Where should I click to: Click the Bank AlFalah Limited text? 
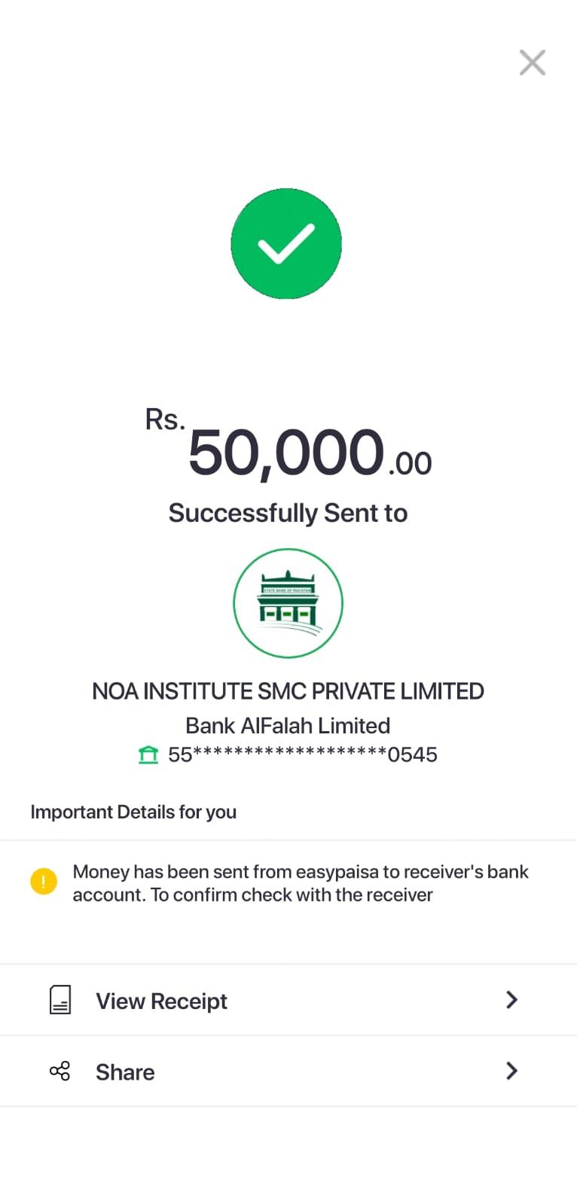tap(288, 725)
